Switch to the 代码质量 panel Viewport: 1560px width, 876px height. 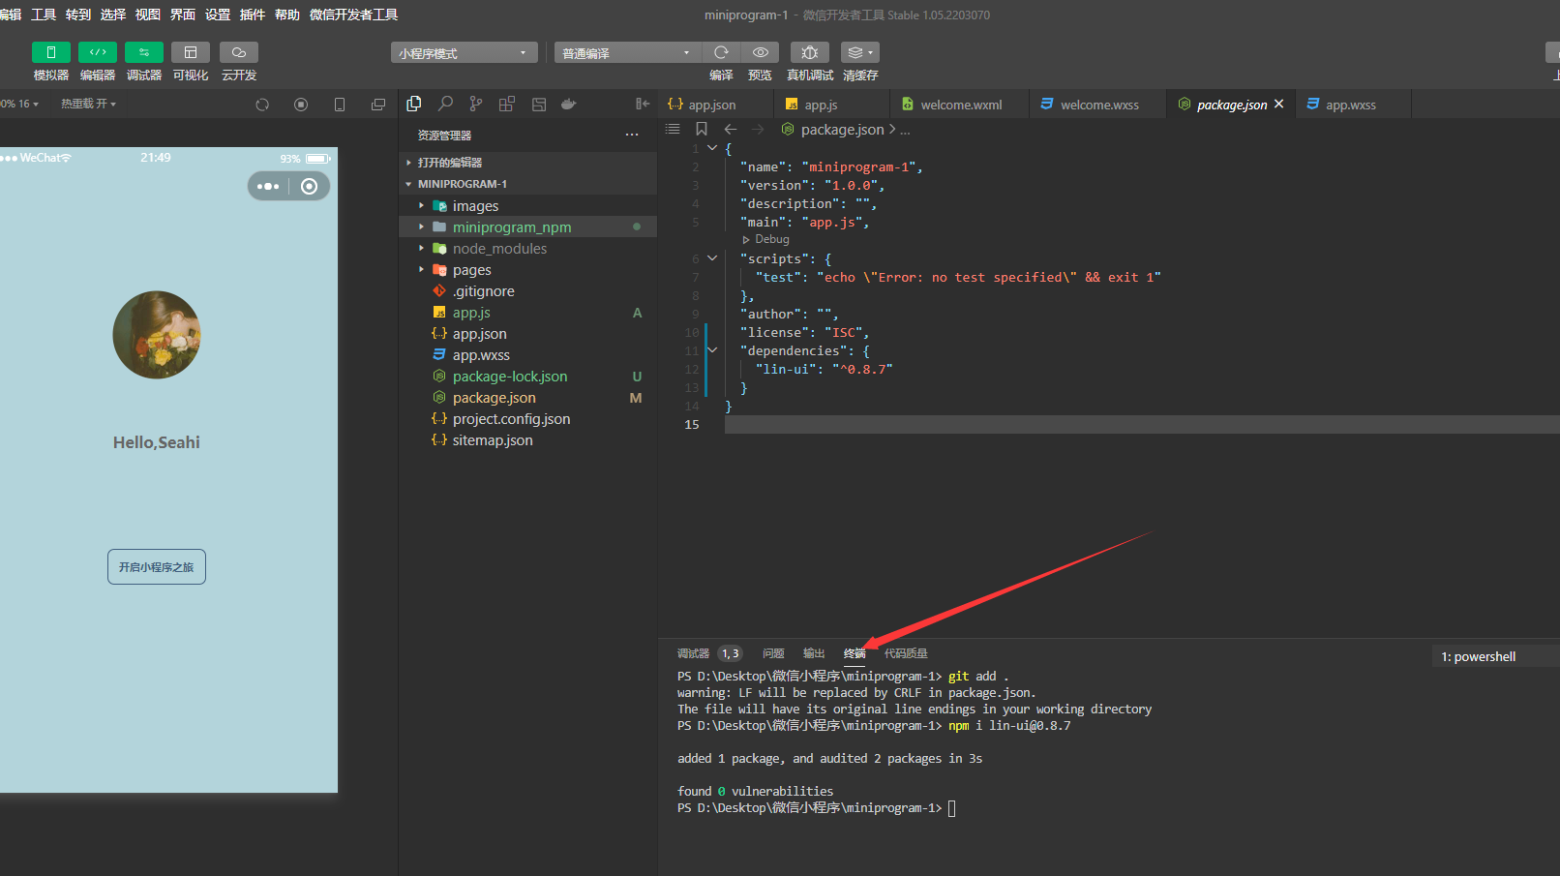[x=906, y=652]
